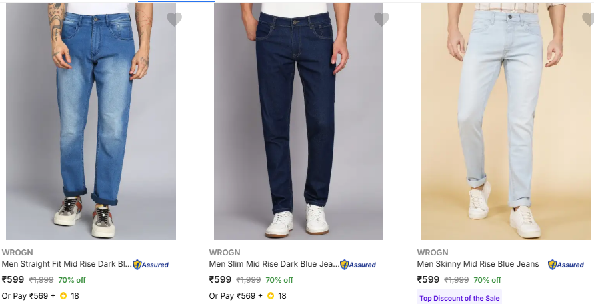Open Men Straight Fit Mid Rise product title
The height and width of the screenshot is (304, 594).
pyautogui.click(x=67, y=264)
